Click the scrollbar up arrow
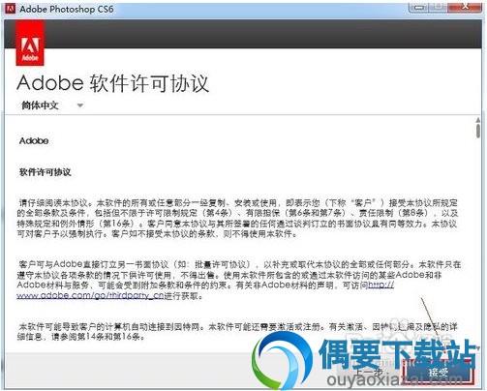This screenshot has width=487, height=391. [478, 120]
